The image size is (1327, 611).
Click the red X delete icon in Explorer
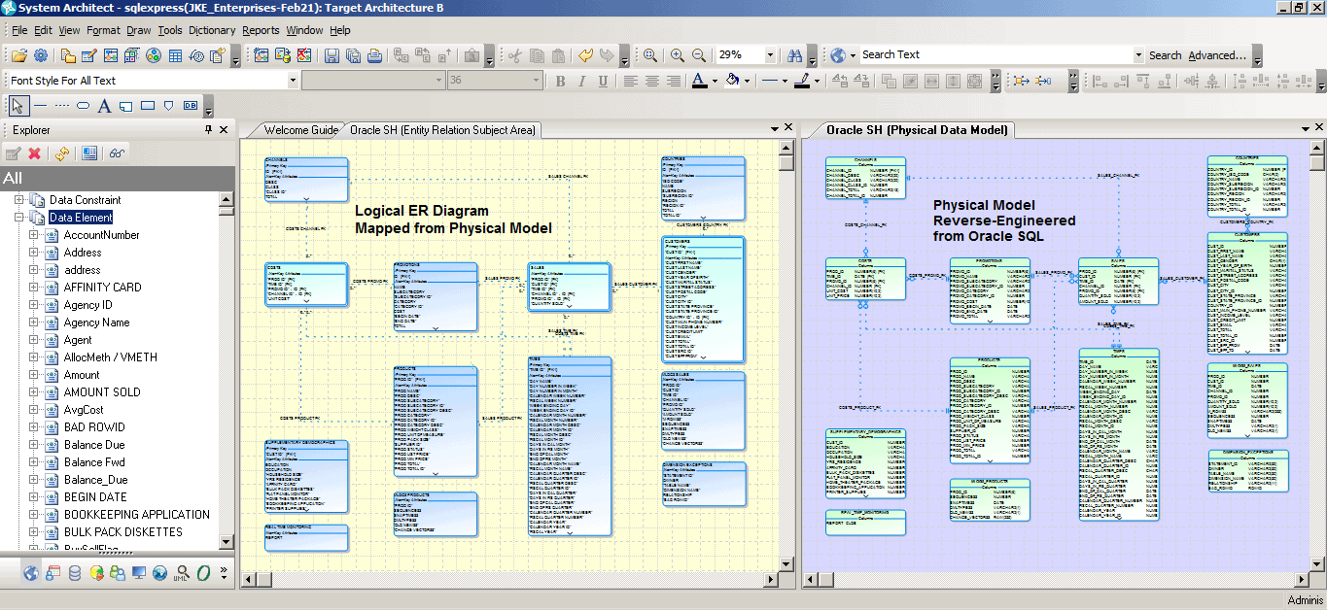(35, 153)
